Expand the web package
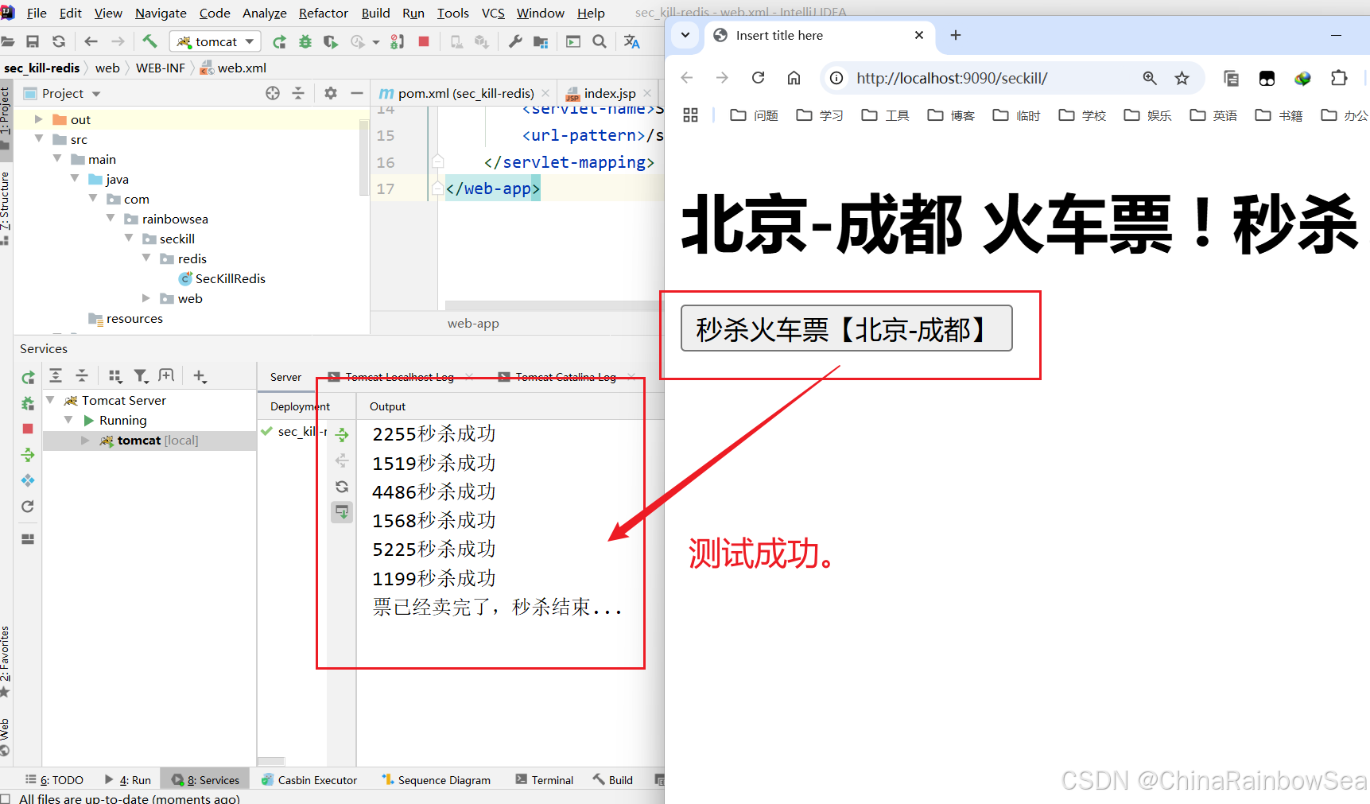This screenshot has width=1370, height=804. pyautogui.click(x=146, y=298)
